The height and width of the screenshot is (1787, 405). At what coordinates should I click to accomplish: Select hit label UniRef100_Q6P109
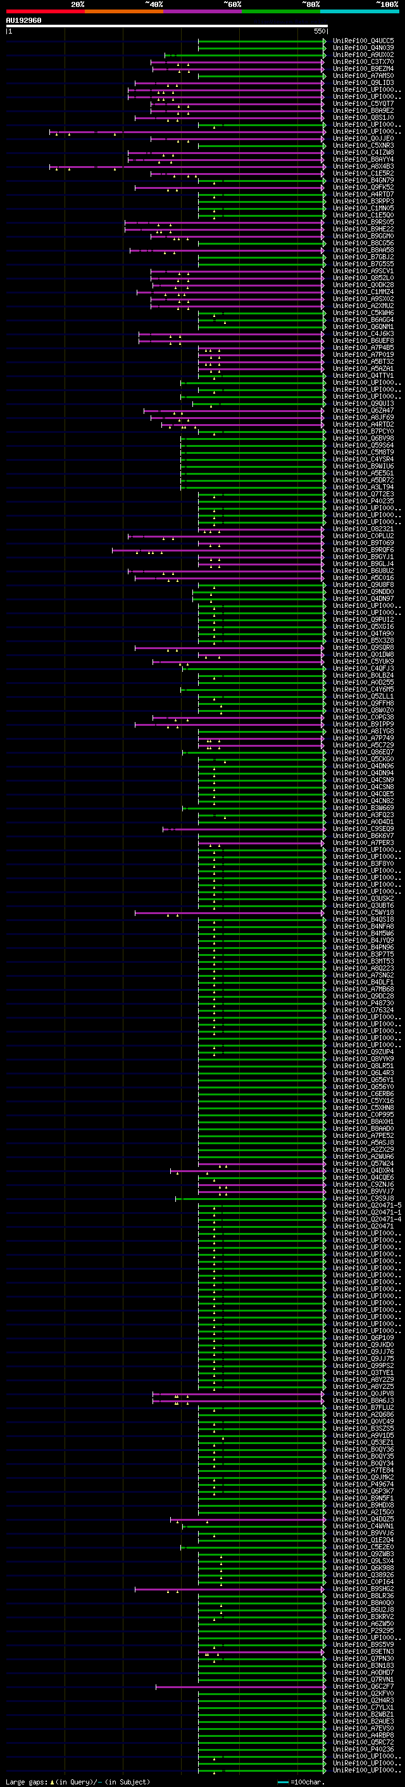pyautogui.click(x=363, y=1338)
